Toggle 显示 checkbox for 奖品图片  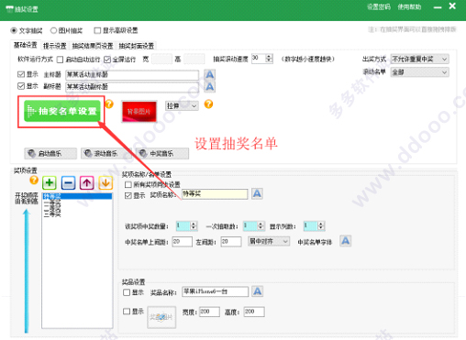click(x=127, y=312)
